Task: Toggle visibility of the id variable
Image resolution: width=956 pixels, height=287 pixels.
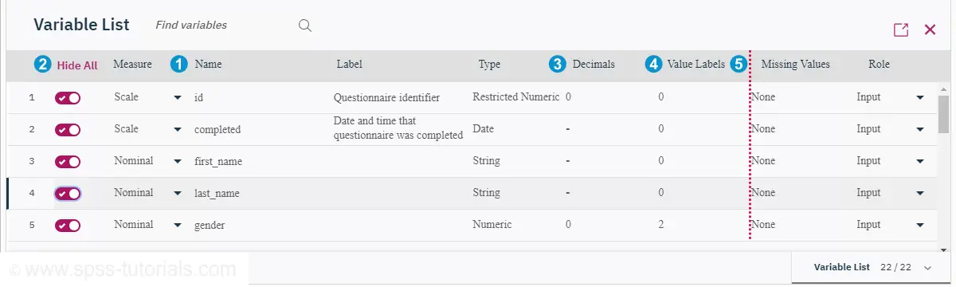Action: point(68,97)
